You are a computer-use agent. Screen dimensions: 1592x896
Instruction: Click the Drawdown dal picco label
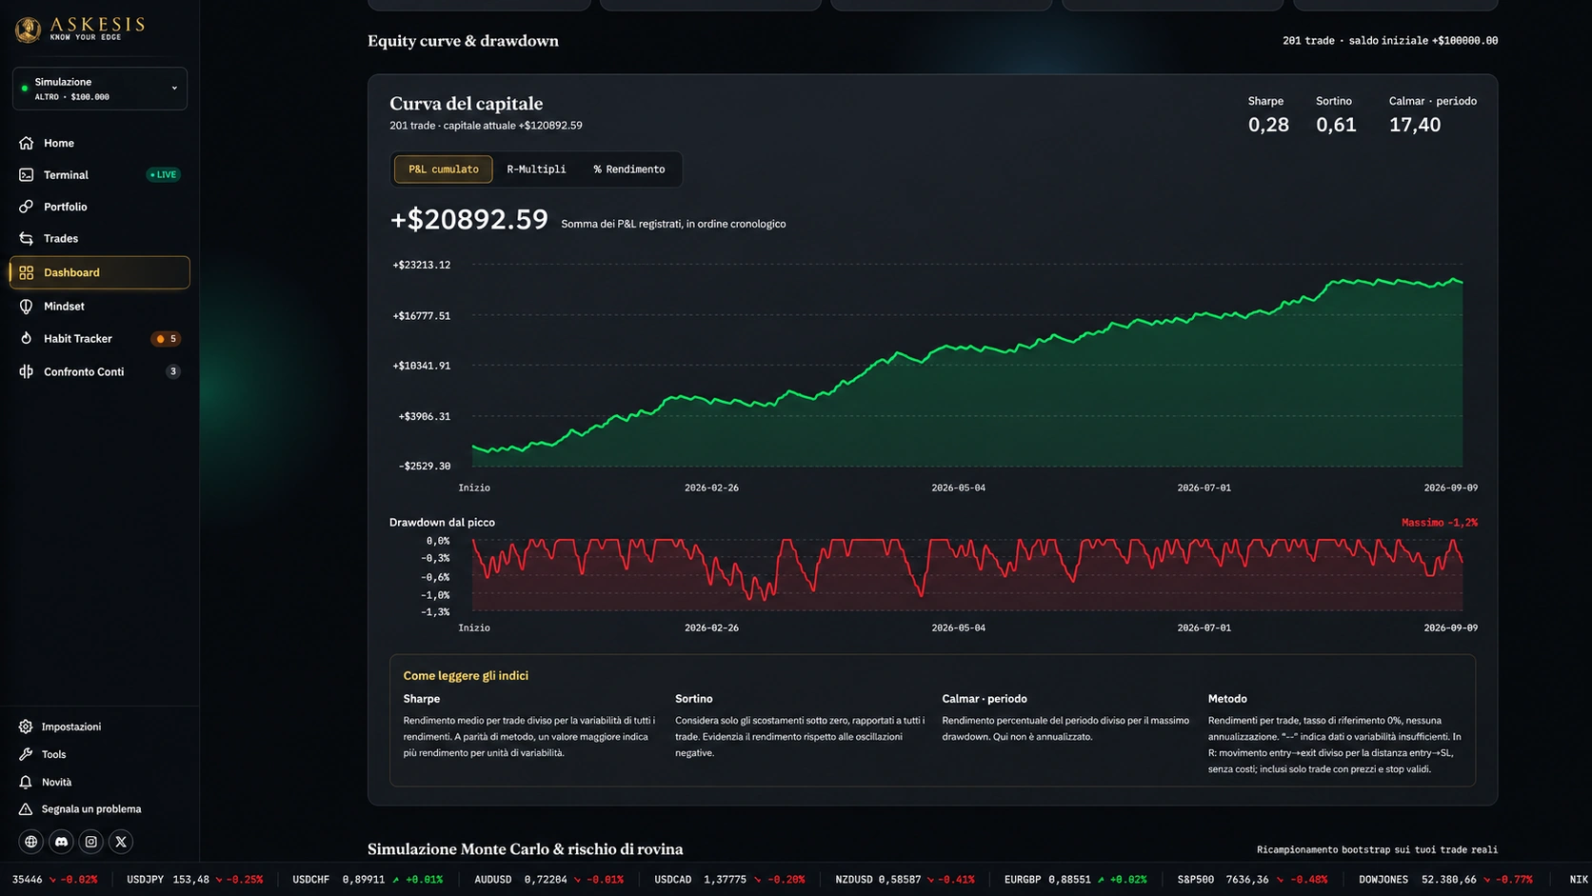442,523
